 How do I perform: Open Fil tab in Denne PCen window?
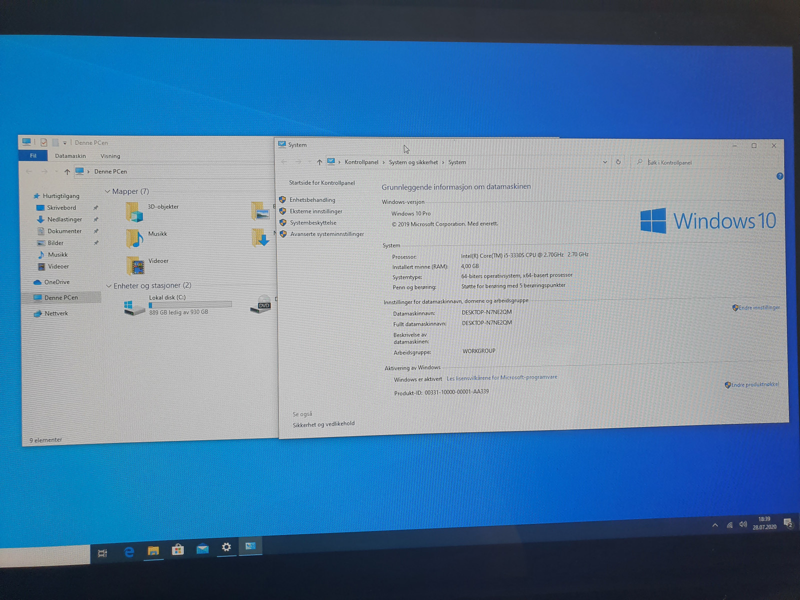coord(33,155)
